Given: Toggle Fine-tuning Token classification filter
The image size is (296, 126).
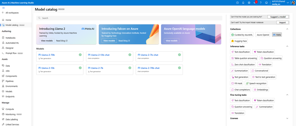Looking at the screenshot, I should tap(263, 100).
